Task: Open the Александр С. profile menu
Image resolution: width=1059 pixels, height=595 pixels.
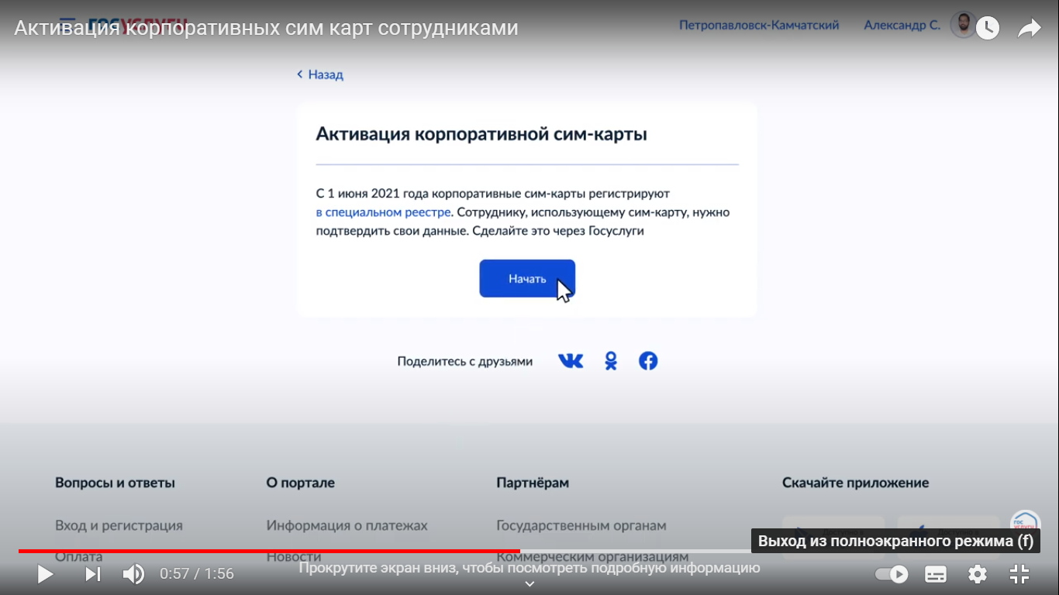Action: pyautogui.click(x=902, y=25)
